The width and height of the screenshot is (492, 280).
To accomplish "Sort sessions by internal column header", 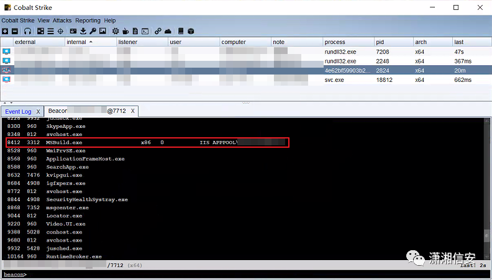I will [91, 42].
